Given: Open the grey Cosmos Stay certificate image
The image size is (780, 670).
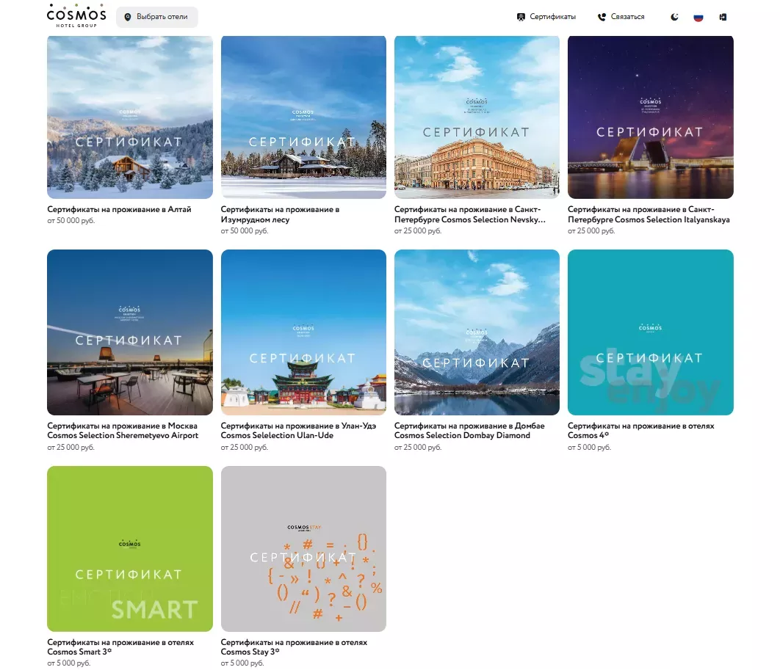Looking at the screenshot, I should pos(303,549).
